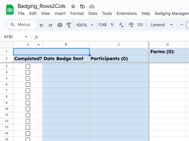Click the 123 number format button
Viewport: 189px width, 141px height.
(x=140, y=25)
